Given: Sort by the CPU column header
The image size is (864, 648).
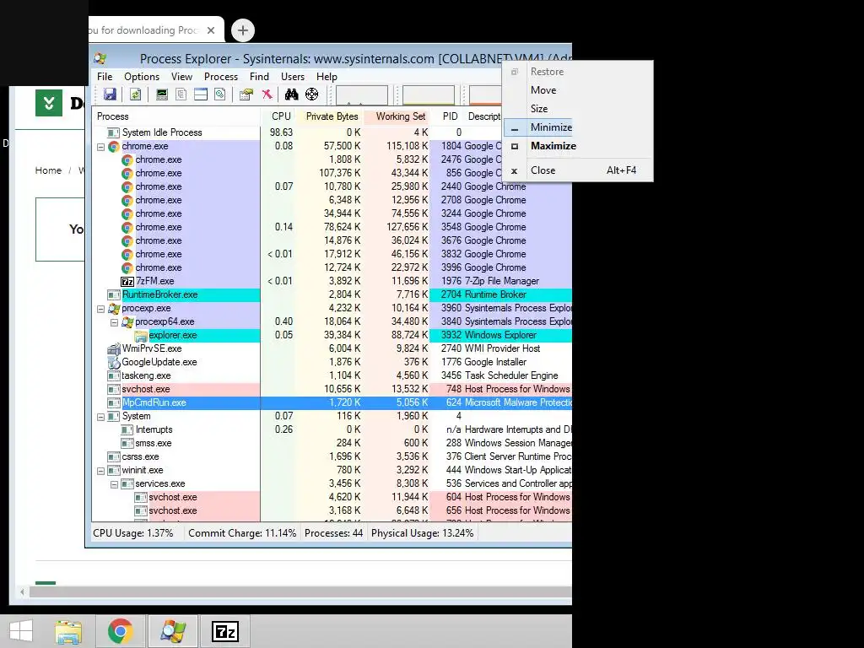Looking at the screenshot, I should [x=278, y=116].
